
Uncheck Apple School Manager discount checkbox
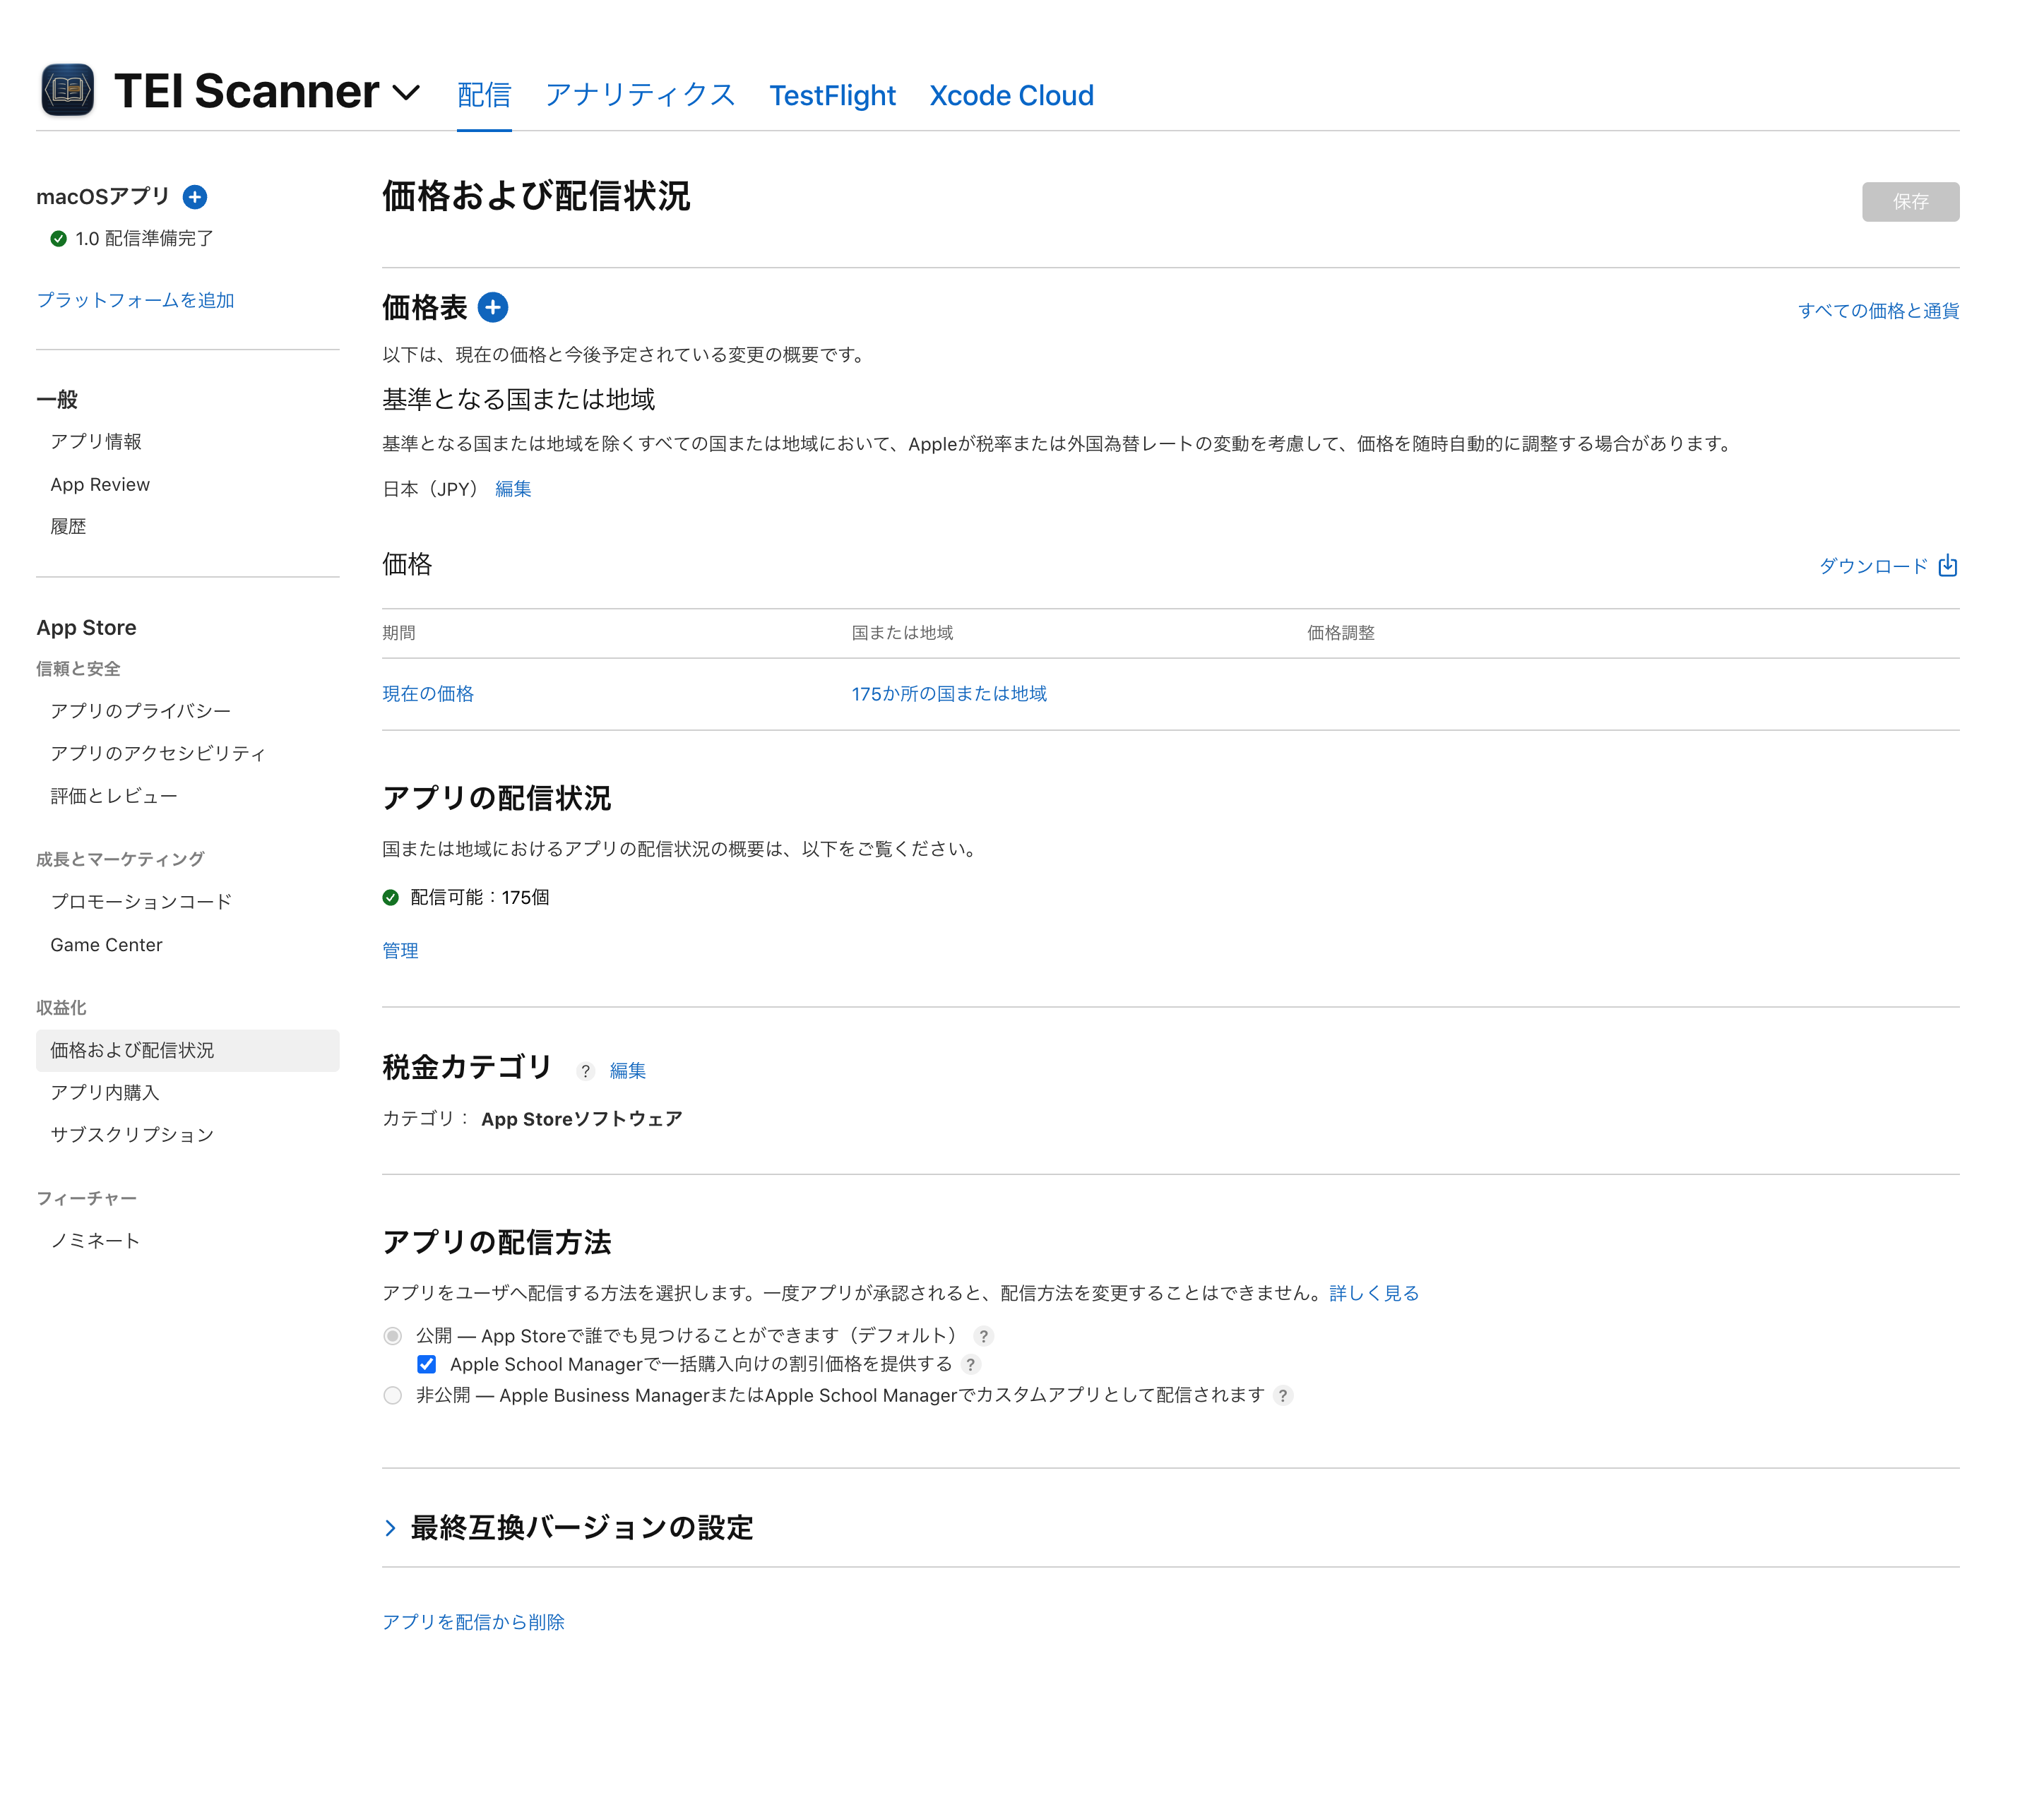[x=427, y=1365]
